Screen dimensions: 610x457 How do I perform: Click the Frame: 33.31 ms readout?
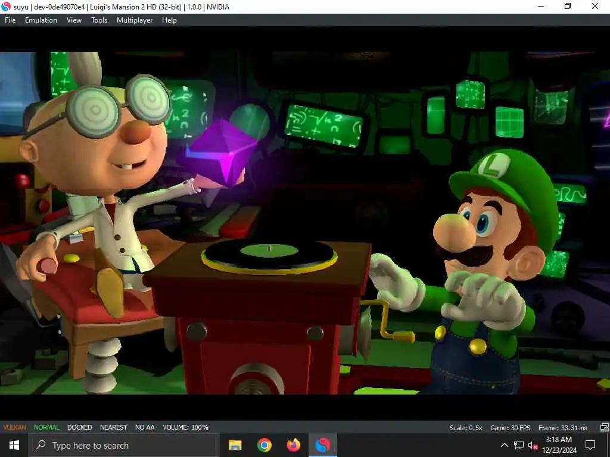coord(562,427)
